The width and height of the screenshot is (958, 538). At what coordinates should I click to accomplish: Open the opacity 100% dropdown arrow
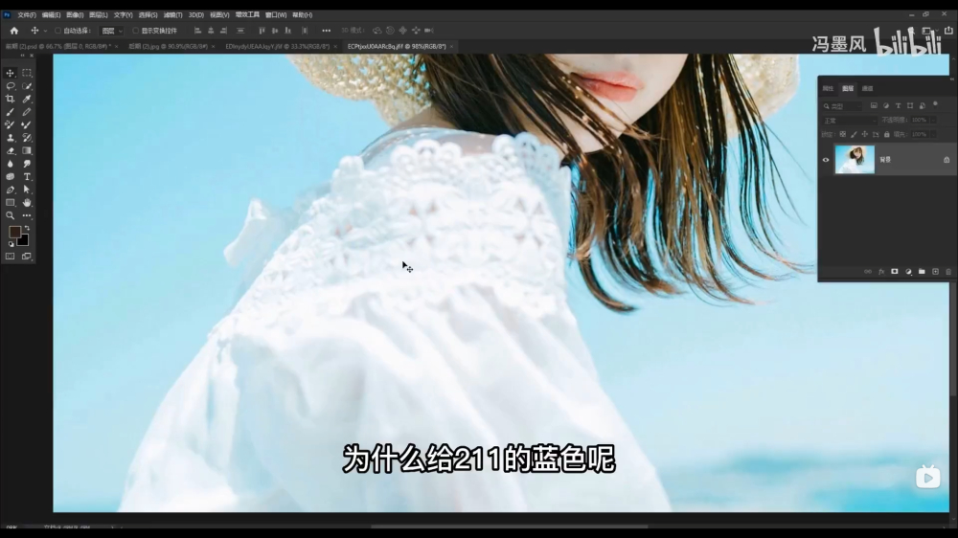(933, 121)
